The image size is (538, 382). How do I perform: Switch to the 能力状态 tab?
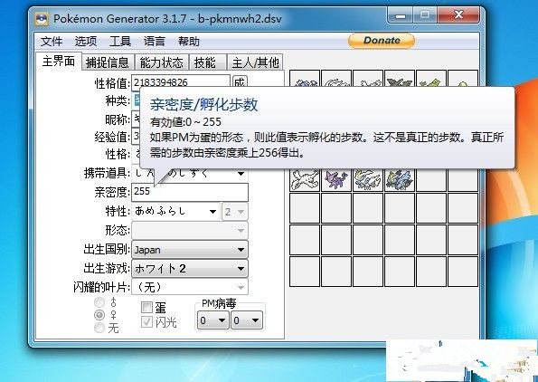(161, 62)
